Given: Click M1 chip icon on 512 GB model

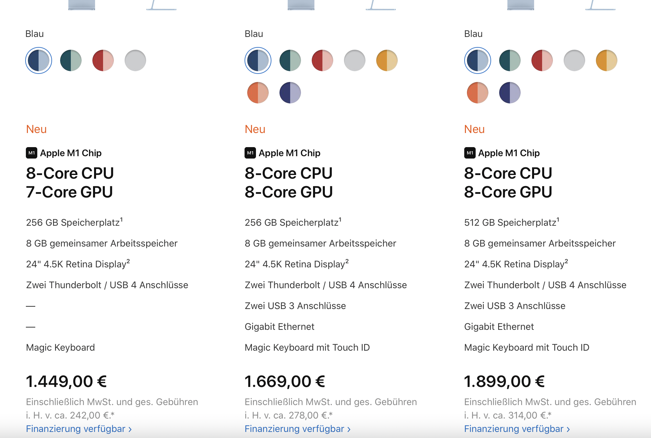Looking at the screenshot, I should tap(470, 153).
